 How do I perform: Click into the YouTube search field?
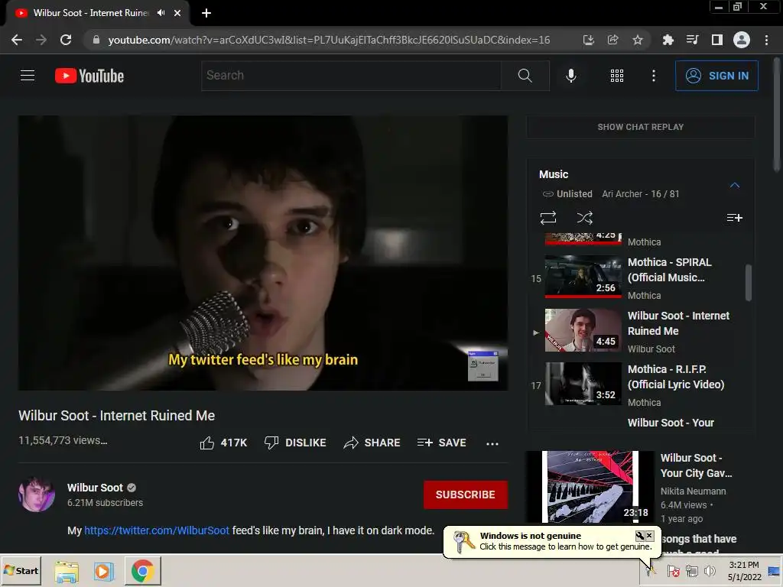tap(351, 76)
